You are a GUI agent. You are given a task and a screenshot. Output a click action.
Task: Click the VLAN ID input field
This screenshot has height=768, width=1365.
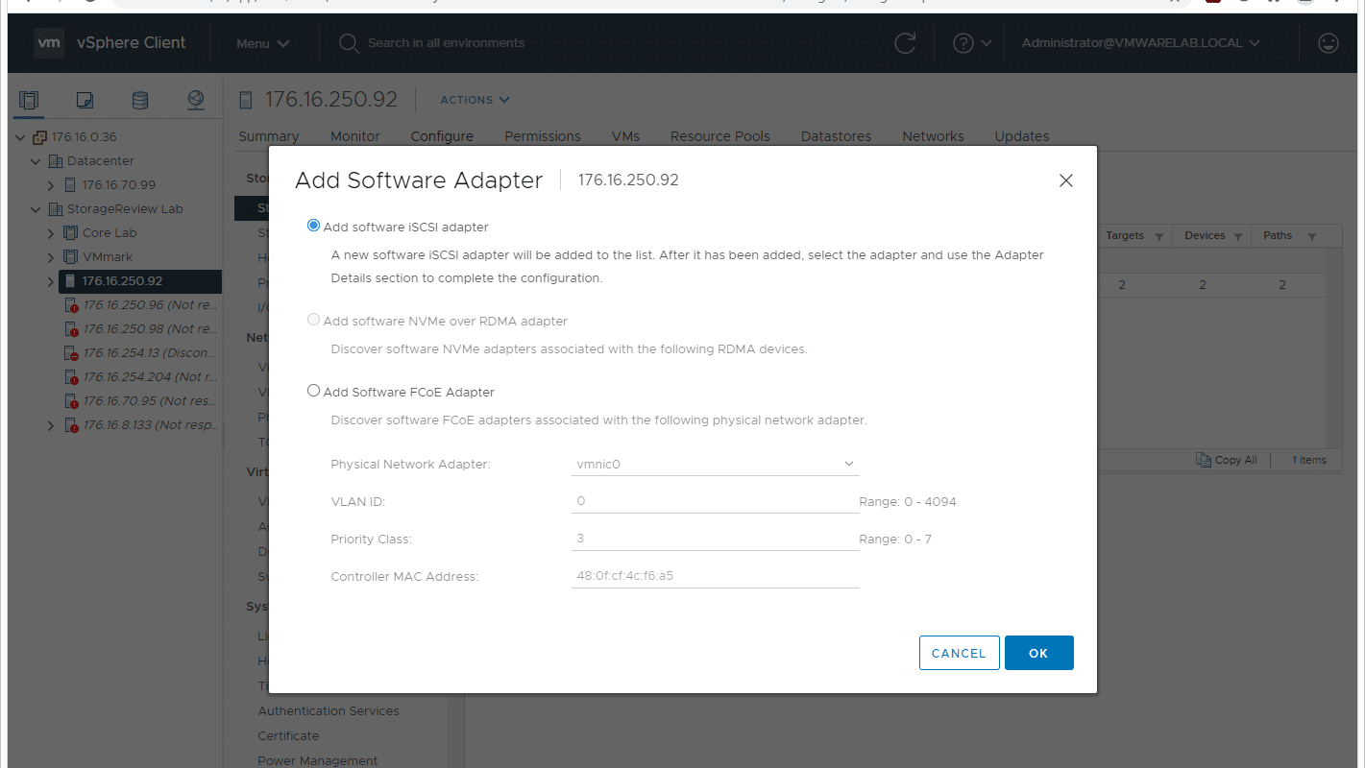point(715,501)
